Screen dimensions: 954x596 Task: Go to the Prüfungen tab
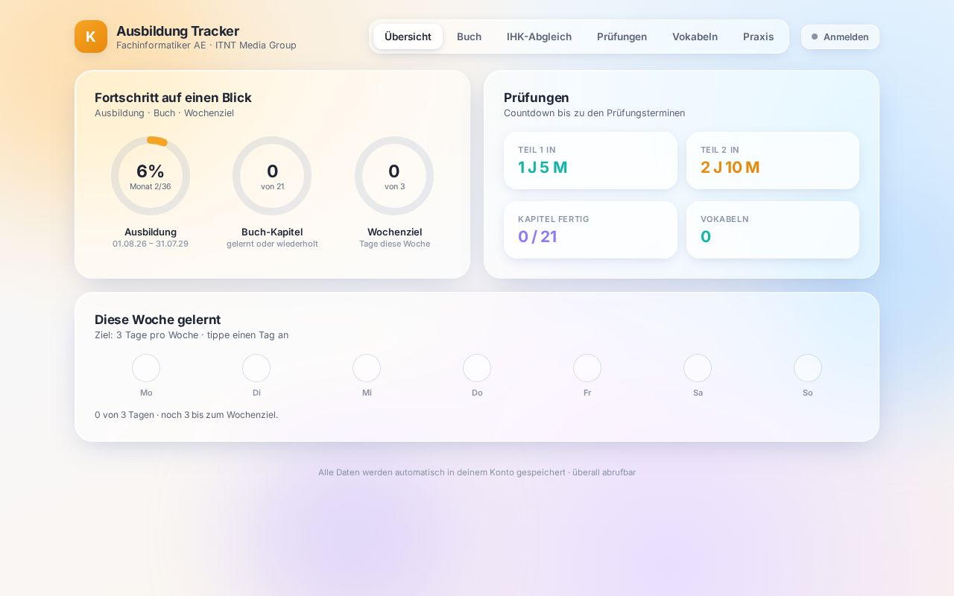pos(622,37)
